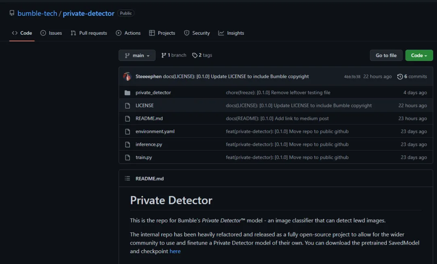Open the bumble-tech organization link
This screenshot has height=264, width=437.
point(37,13)
